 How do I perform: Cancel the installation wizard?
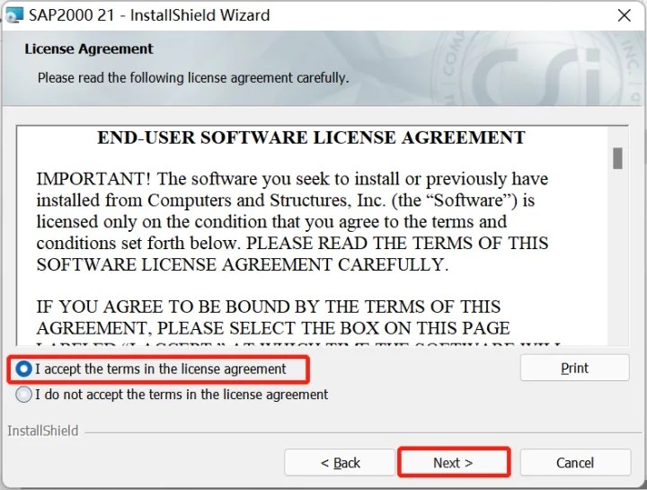tap(575, 462)
